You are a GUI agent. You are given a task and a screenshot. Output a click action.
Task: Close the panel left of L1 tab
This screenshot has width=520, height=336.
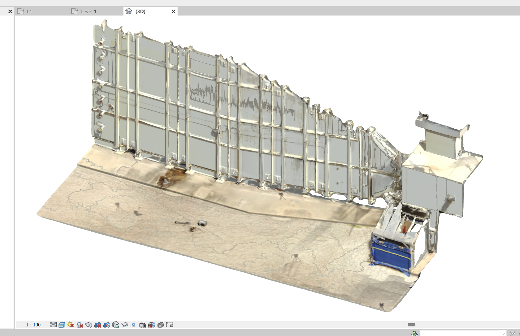tap(10, 11)
